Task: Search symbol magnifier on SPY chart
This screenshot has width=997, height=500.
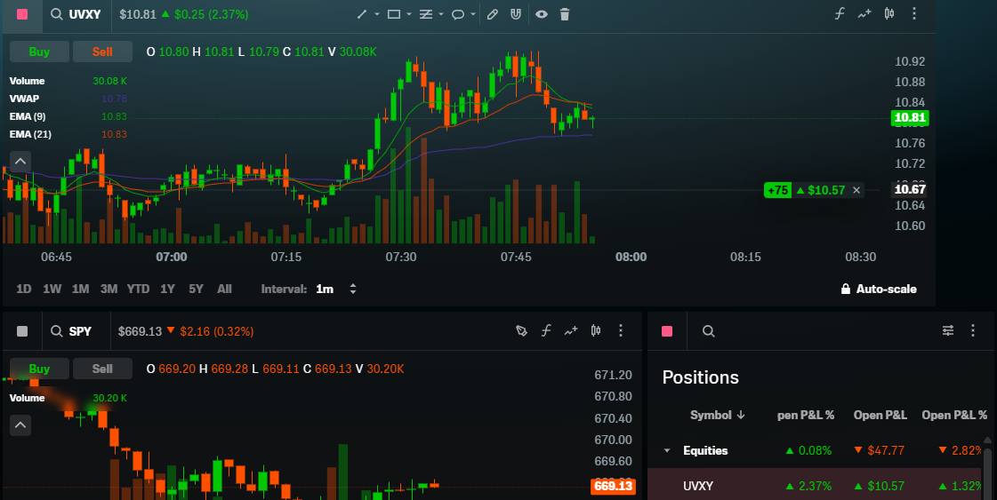Action: tap(57, 331)
